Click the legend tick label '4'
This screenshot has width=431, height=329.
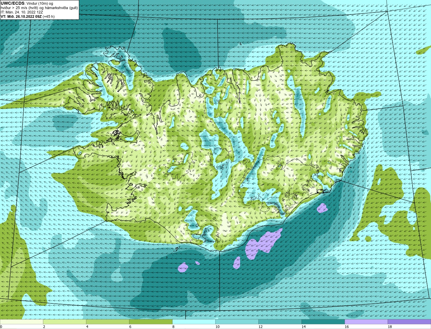[87, 327]
